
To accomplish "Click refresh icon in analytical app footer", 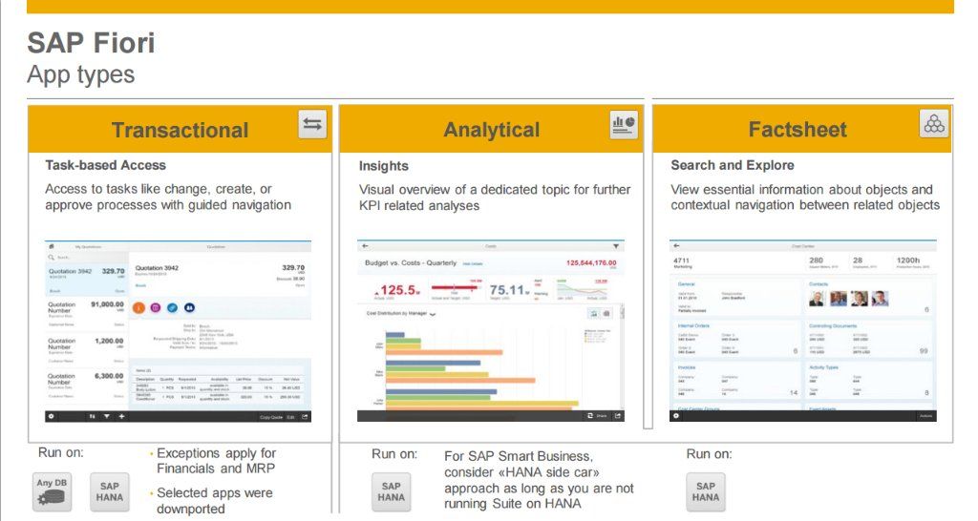I will pyautogui.click(x=590, y=416).
